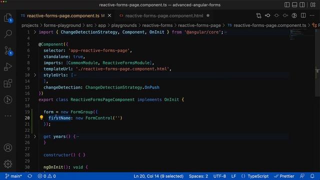320x180 pixels.
Task: Click the next change circle icon
Action: pyautogui.click(x=285, y=15)
